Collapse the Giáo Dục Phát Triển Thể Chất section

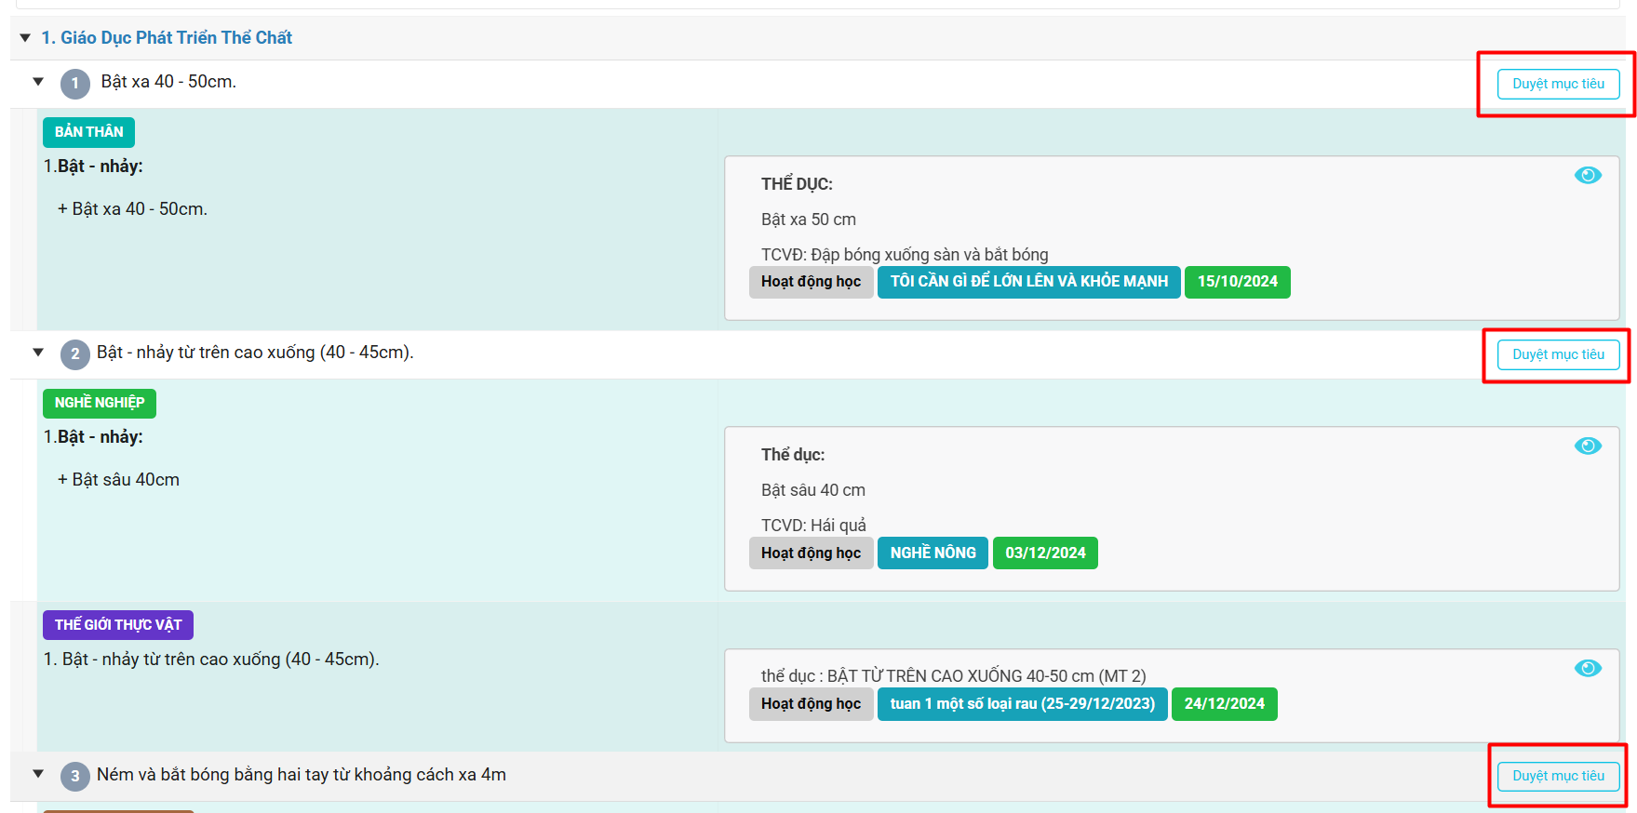point(25,38)
